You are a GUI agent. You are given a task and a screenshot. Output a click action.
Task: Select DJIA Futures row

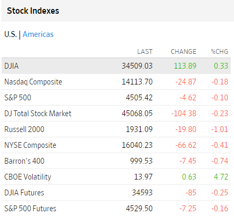pos(116,193)
